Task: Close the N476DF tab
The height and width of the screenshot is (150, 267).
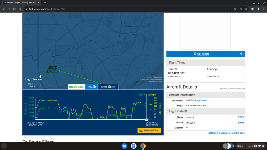Action: tap(39, 3)
